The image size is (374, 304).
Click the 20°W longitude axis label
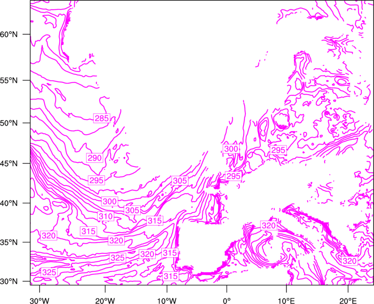click(x=105, y=301)
